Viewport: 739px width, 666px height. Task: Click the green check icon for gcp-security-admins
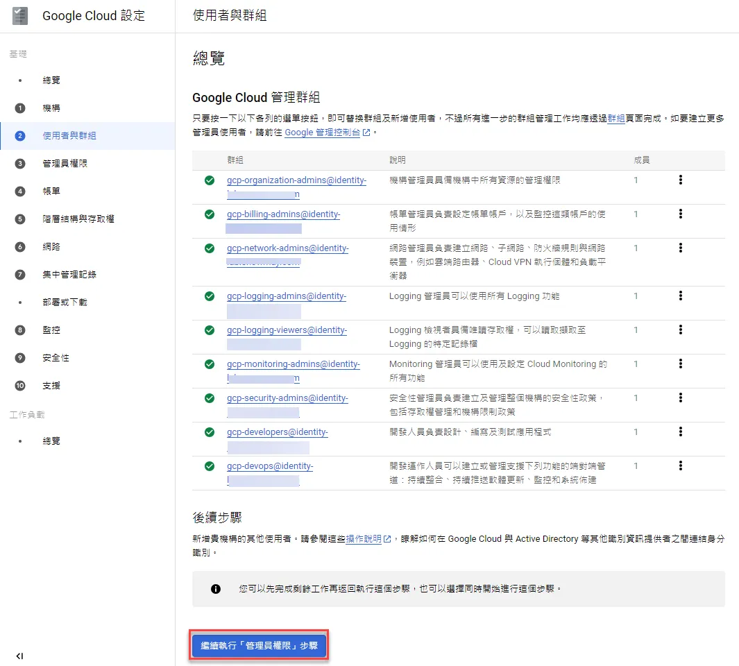click(x=210, y=398)
